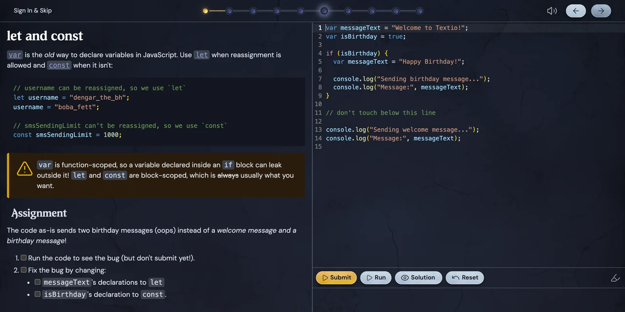
Task: Check the messageText declarations to let box
Action: pos(38,282)
